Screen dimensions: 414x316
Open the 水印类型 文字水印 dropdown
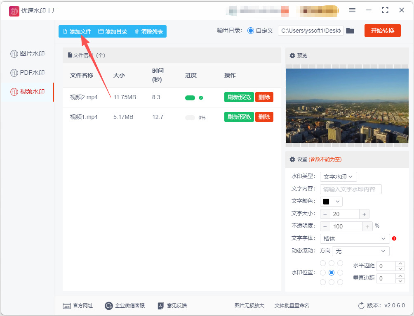point(338,177)
